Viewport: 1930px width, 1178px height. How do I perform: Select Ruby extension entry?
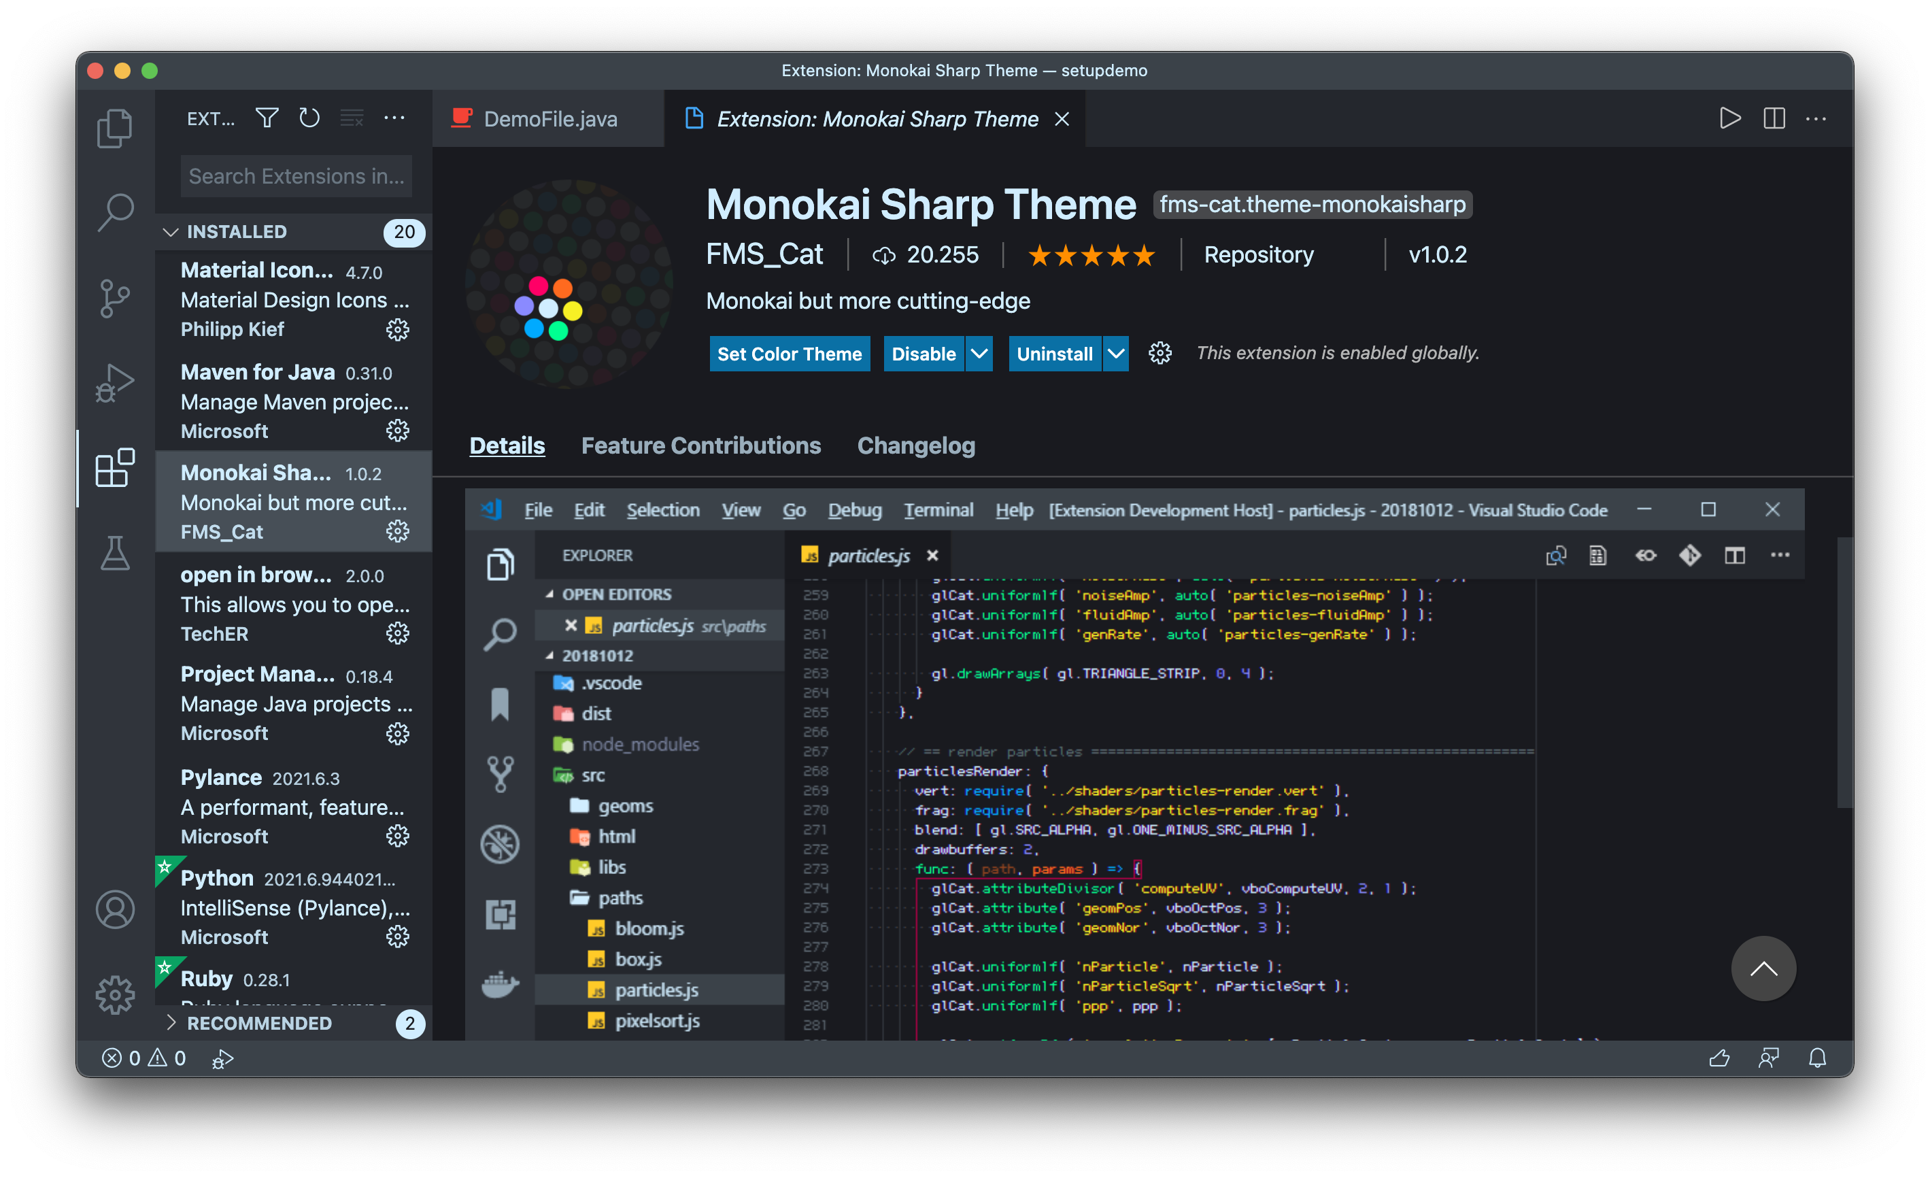294,982
